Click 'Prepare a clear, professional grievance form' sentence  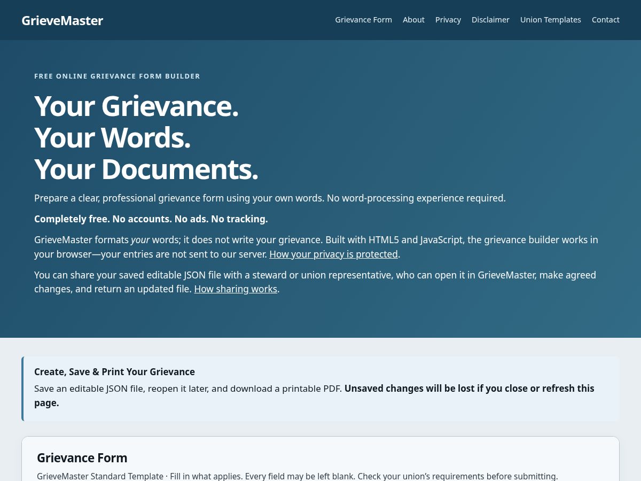(270, 198)
